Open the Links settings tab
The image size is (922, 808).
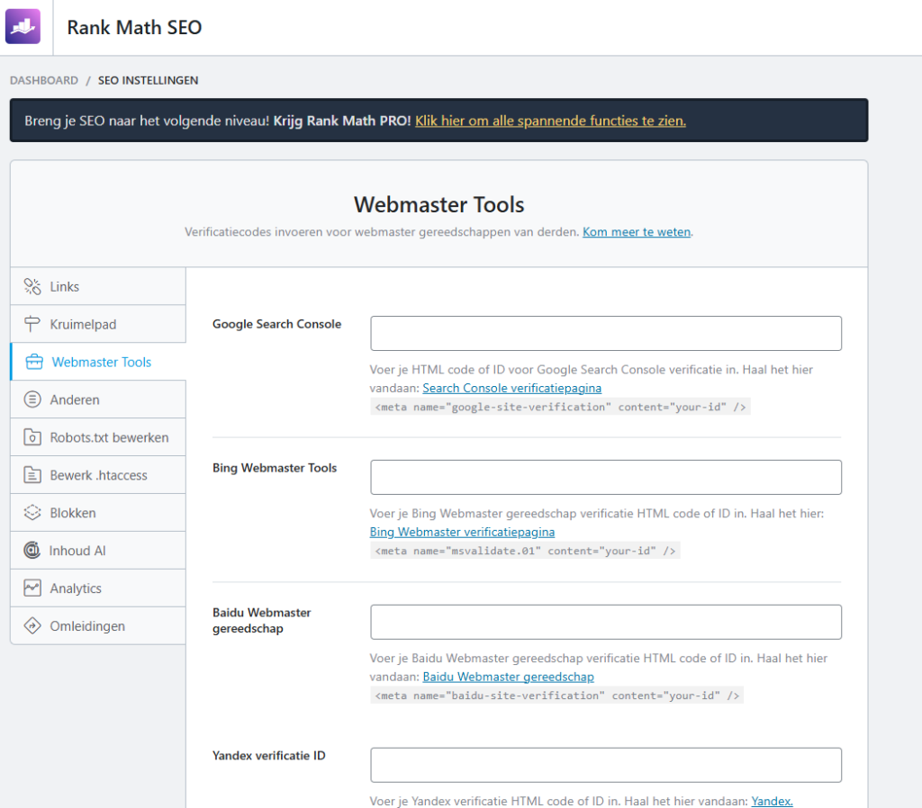(98, 286)
